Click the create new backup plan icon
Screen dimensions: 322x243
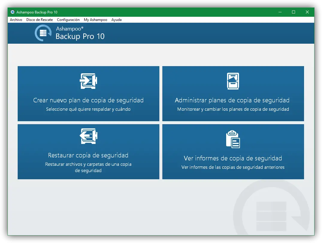[88, 81]
